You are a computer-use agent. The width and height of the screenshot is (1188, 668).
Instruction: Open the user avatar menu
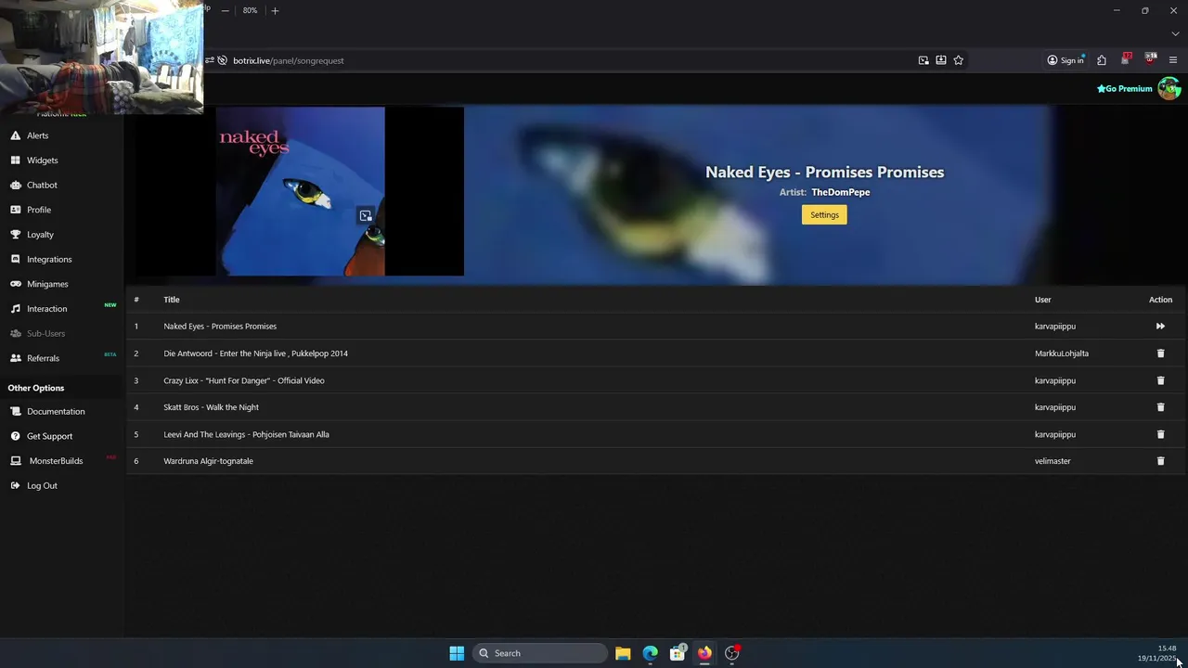pyautogui.click(x=1169, y=88)
